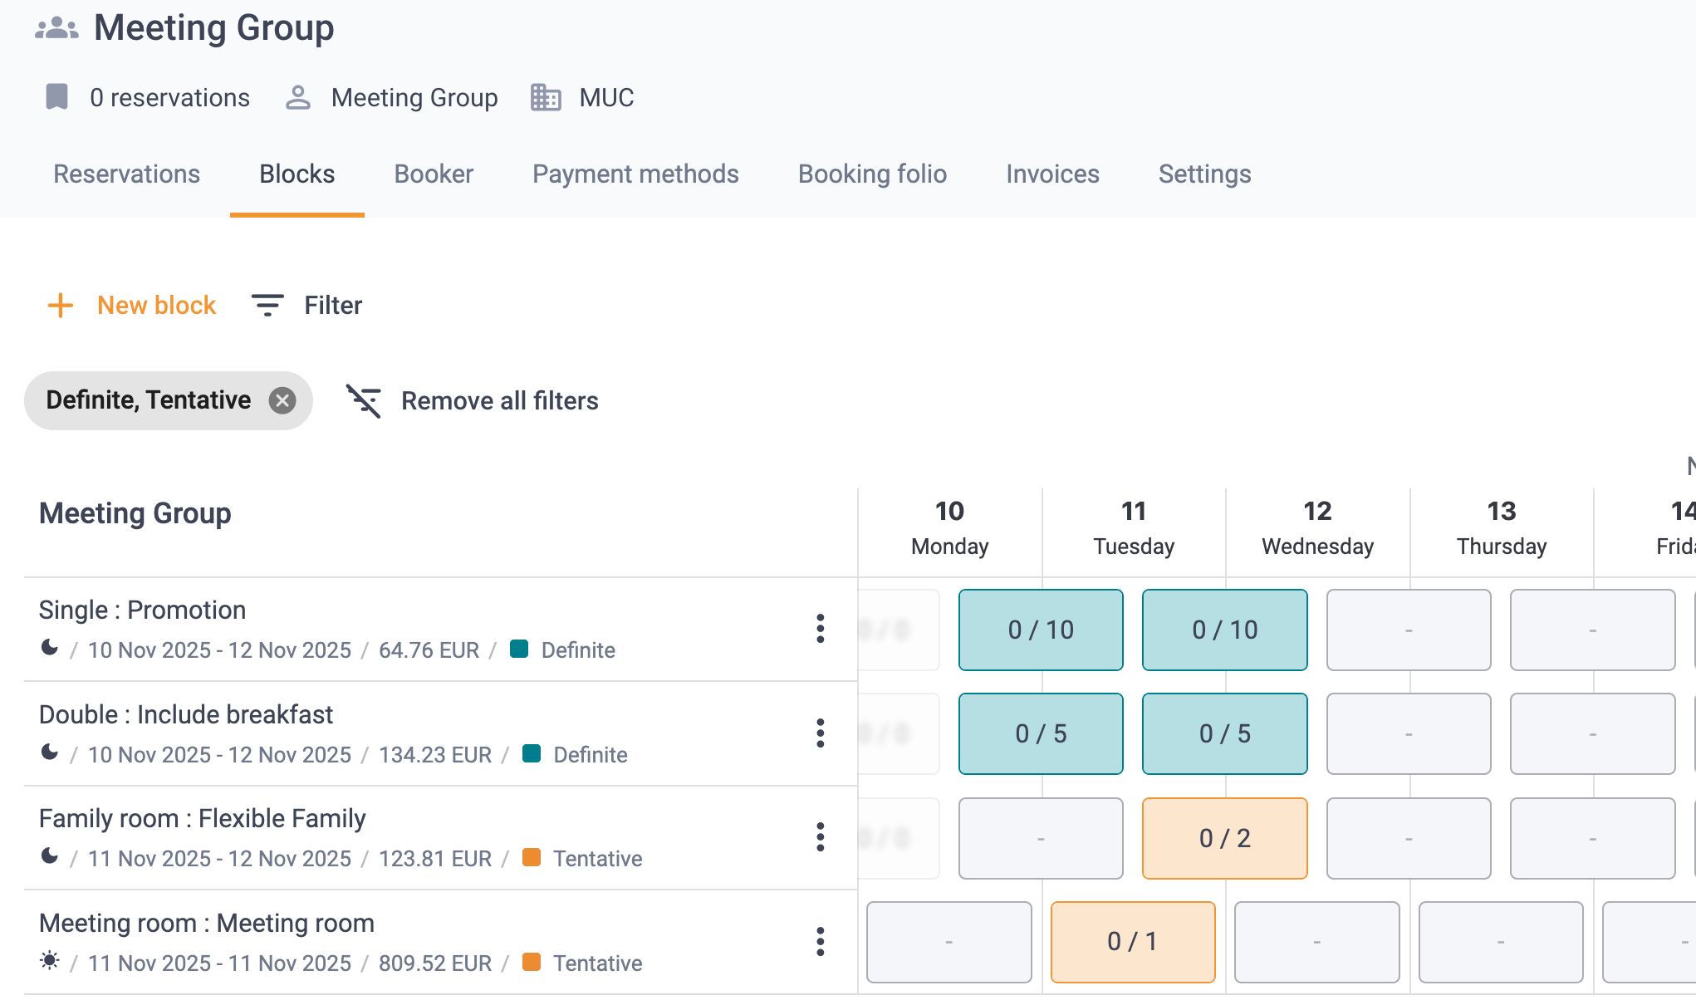This screenshot has width=1696, height=1000.
Task: Click the Meeting Group table heading
Action: 135,513
